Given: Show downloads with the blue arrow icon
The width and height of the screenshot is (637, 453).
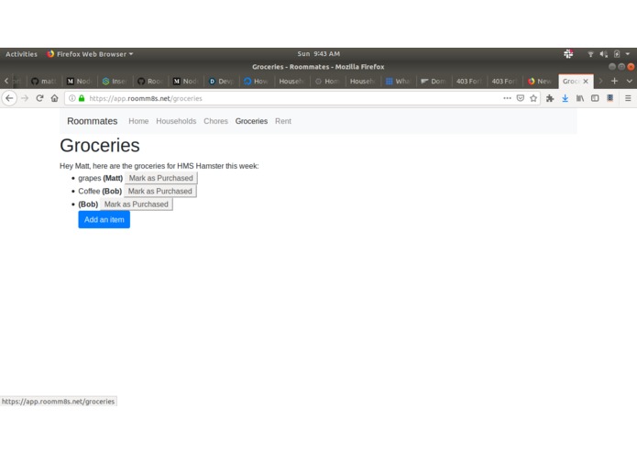Looking at the screenshot, I should coord(566,98).
